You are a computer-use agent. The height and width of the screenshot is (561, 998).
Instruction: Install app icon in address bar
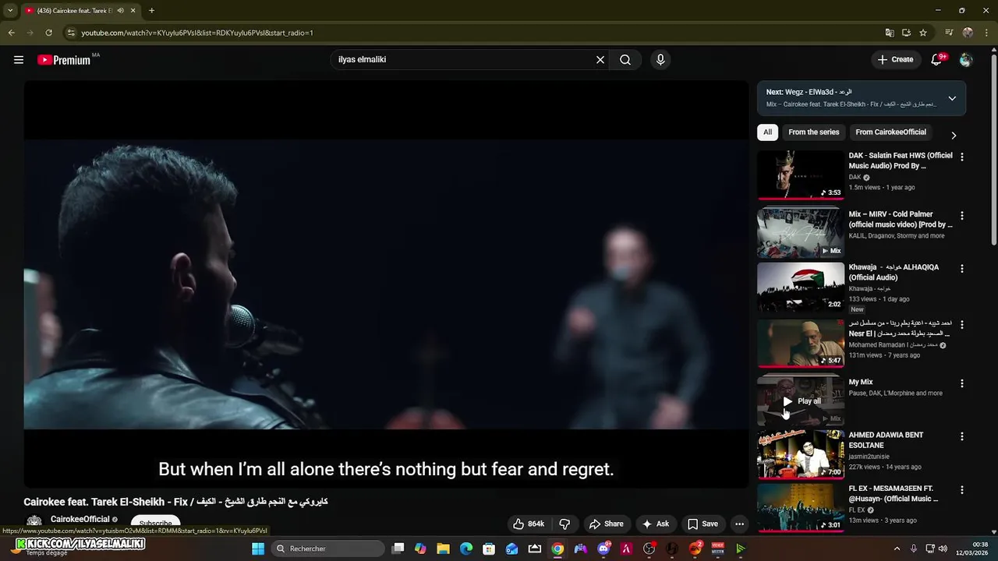[906, 33]
